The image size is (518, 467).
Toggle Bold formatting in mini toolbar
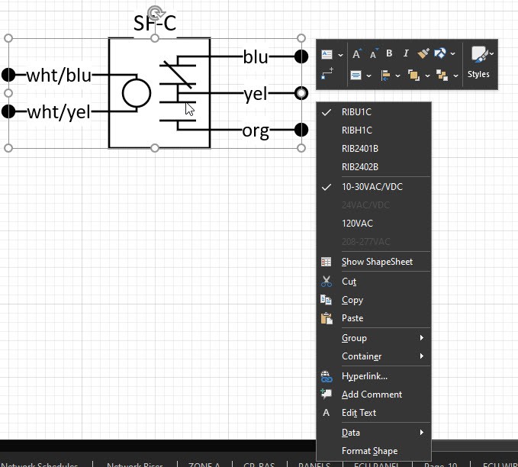tap(389, 53)
